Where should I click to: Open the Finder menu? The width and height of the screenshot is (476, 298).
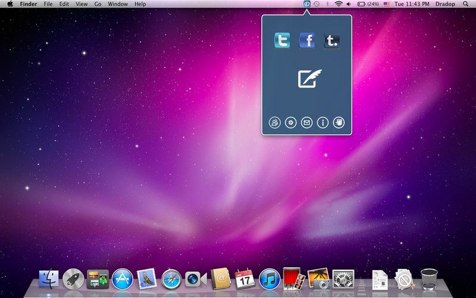point(28,4)
